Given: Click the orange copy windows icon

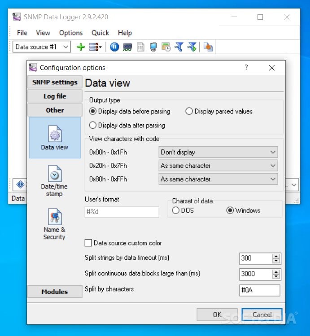Looking at the screenshot, I should tap(208, 47).
